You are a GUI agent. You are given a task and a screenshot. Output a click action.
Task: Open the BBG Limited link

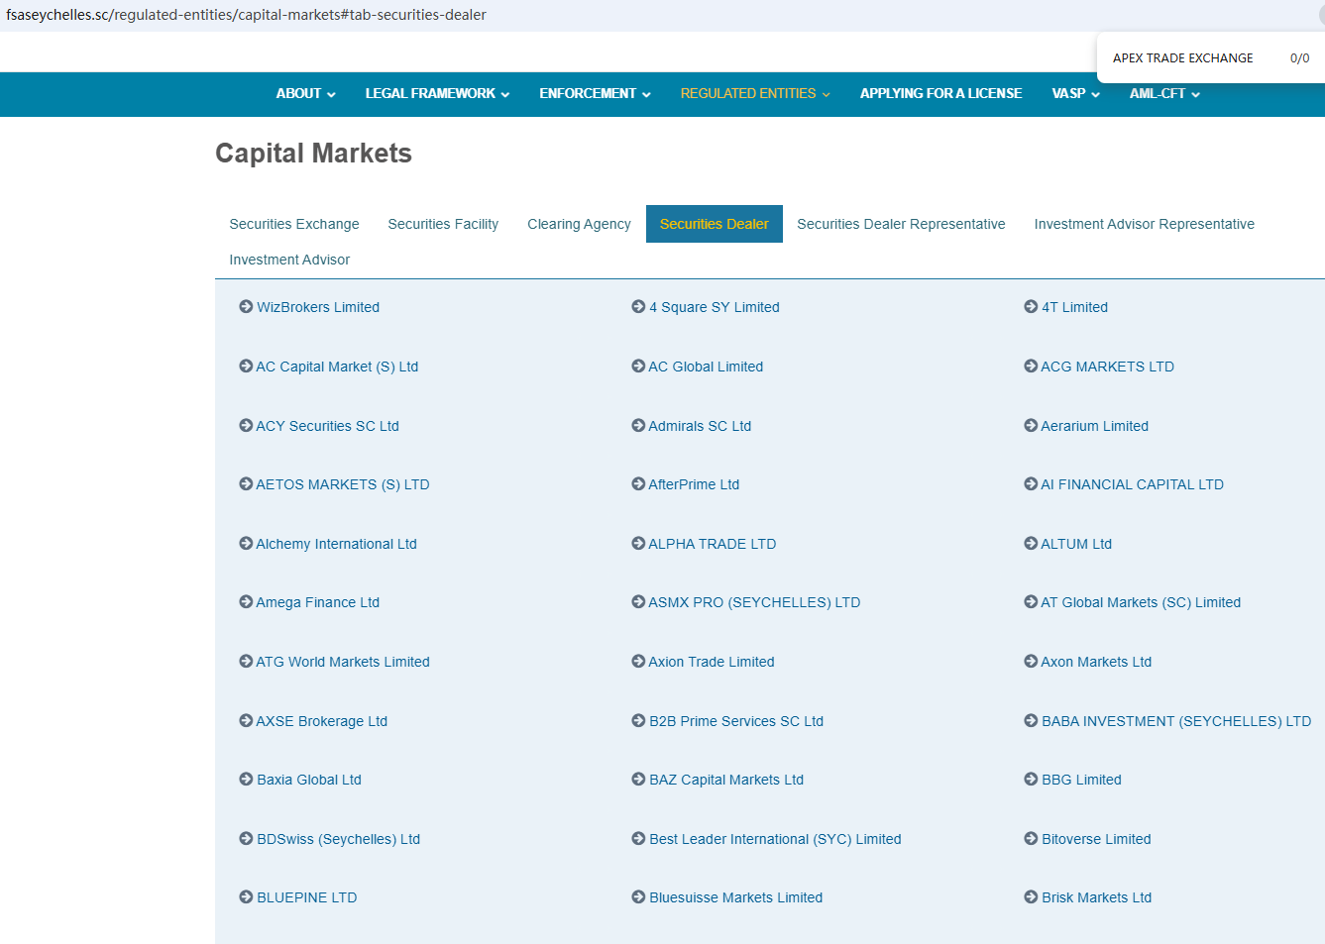[1081, 780]
